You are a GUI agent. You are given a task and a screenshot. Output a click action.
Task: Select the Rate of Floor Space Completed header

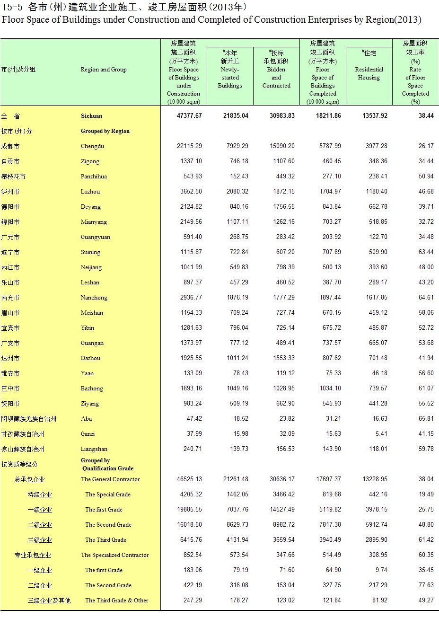tap(415, 73)
